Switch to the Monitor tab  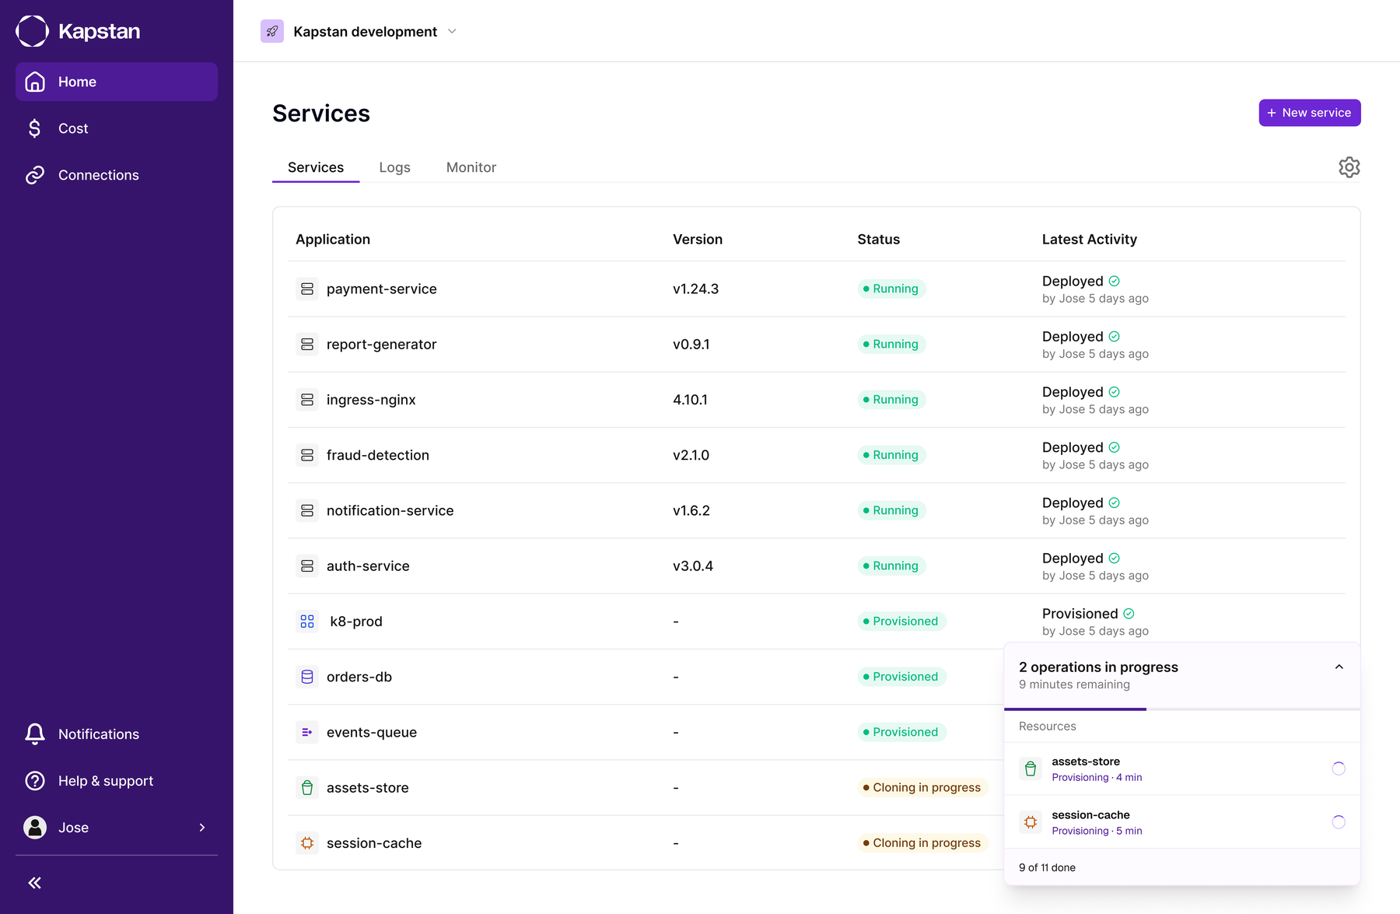point(471,167)
